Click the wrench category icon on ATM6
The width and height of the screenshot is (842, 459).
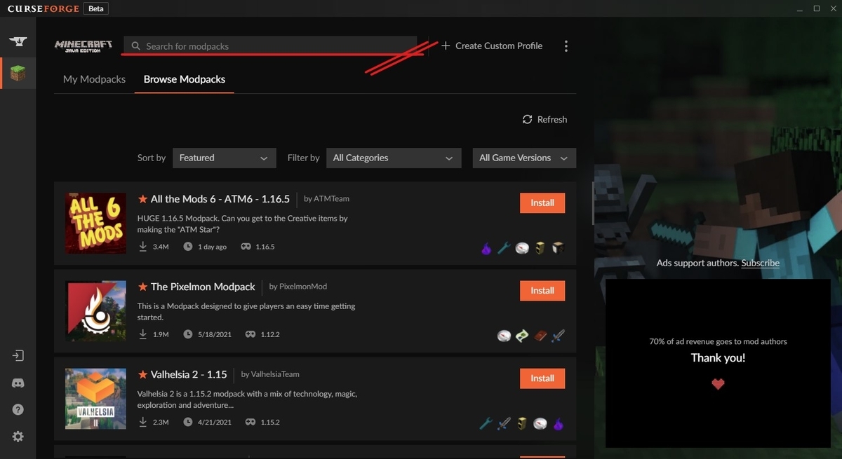(x=504, y=247)
